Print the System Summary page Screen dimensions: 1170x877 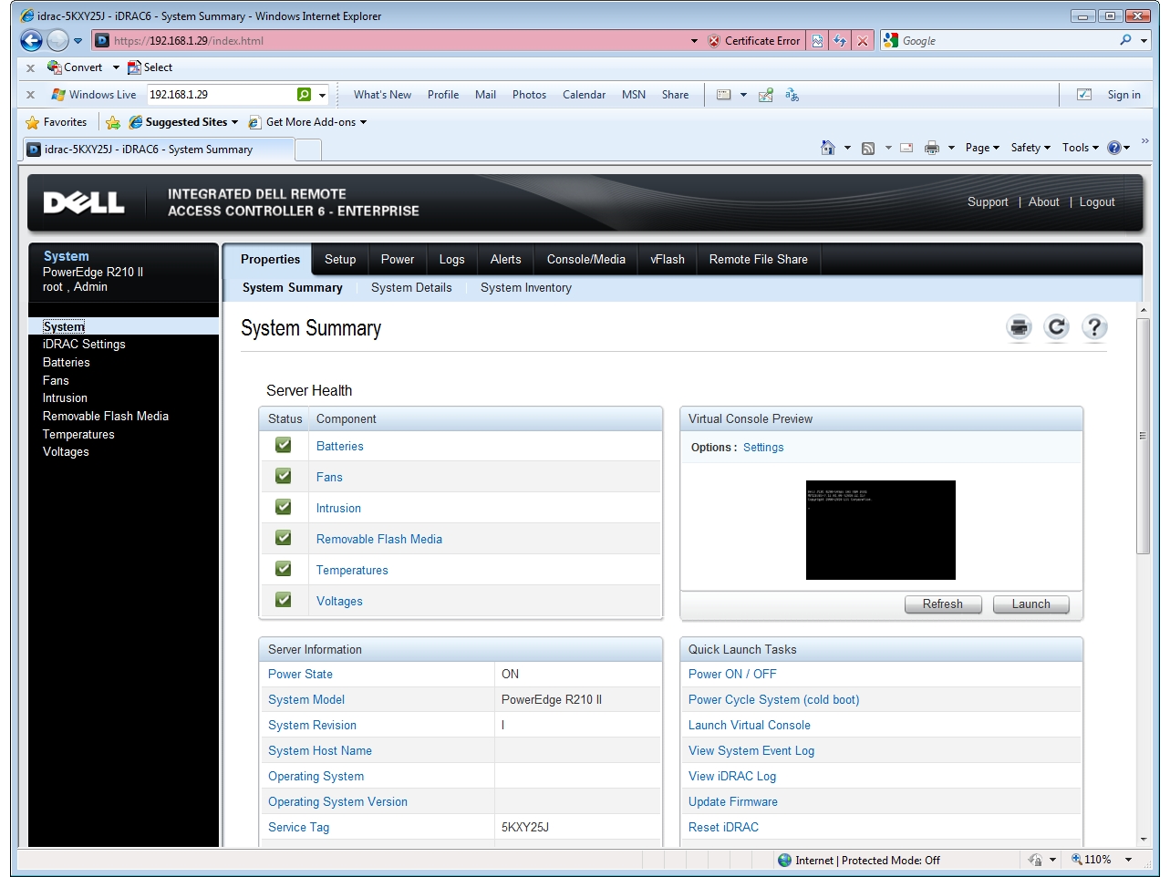[1018, 327]
